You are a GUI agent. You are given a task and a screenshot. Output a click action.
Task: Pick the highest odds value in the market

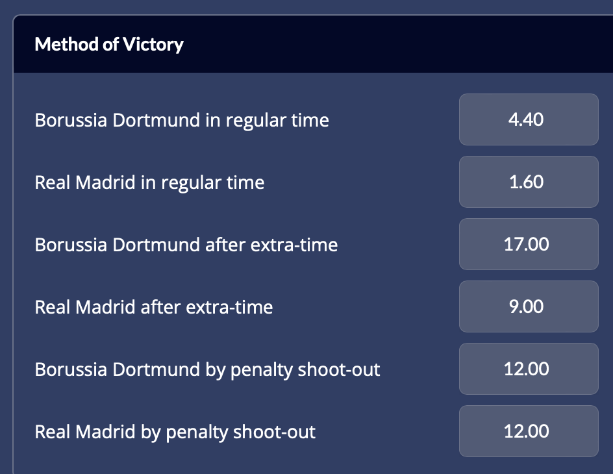pos(528,244)
